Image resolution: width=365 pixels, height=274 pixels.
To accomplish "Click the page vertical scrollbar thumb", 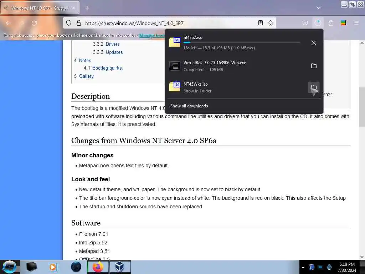I will coord(362,107).
